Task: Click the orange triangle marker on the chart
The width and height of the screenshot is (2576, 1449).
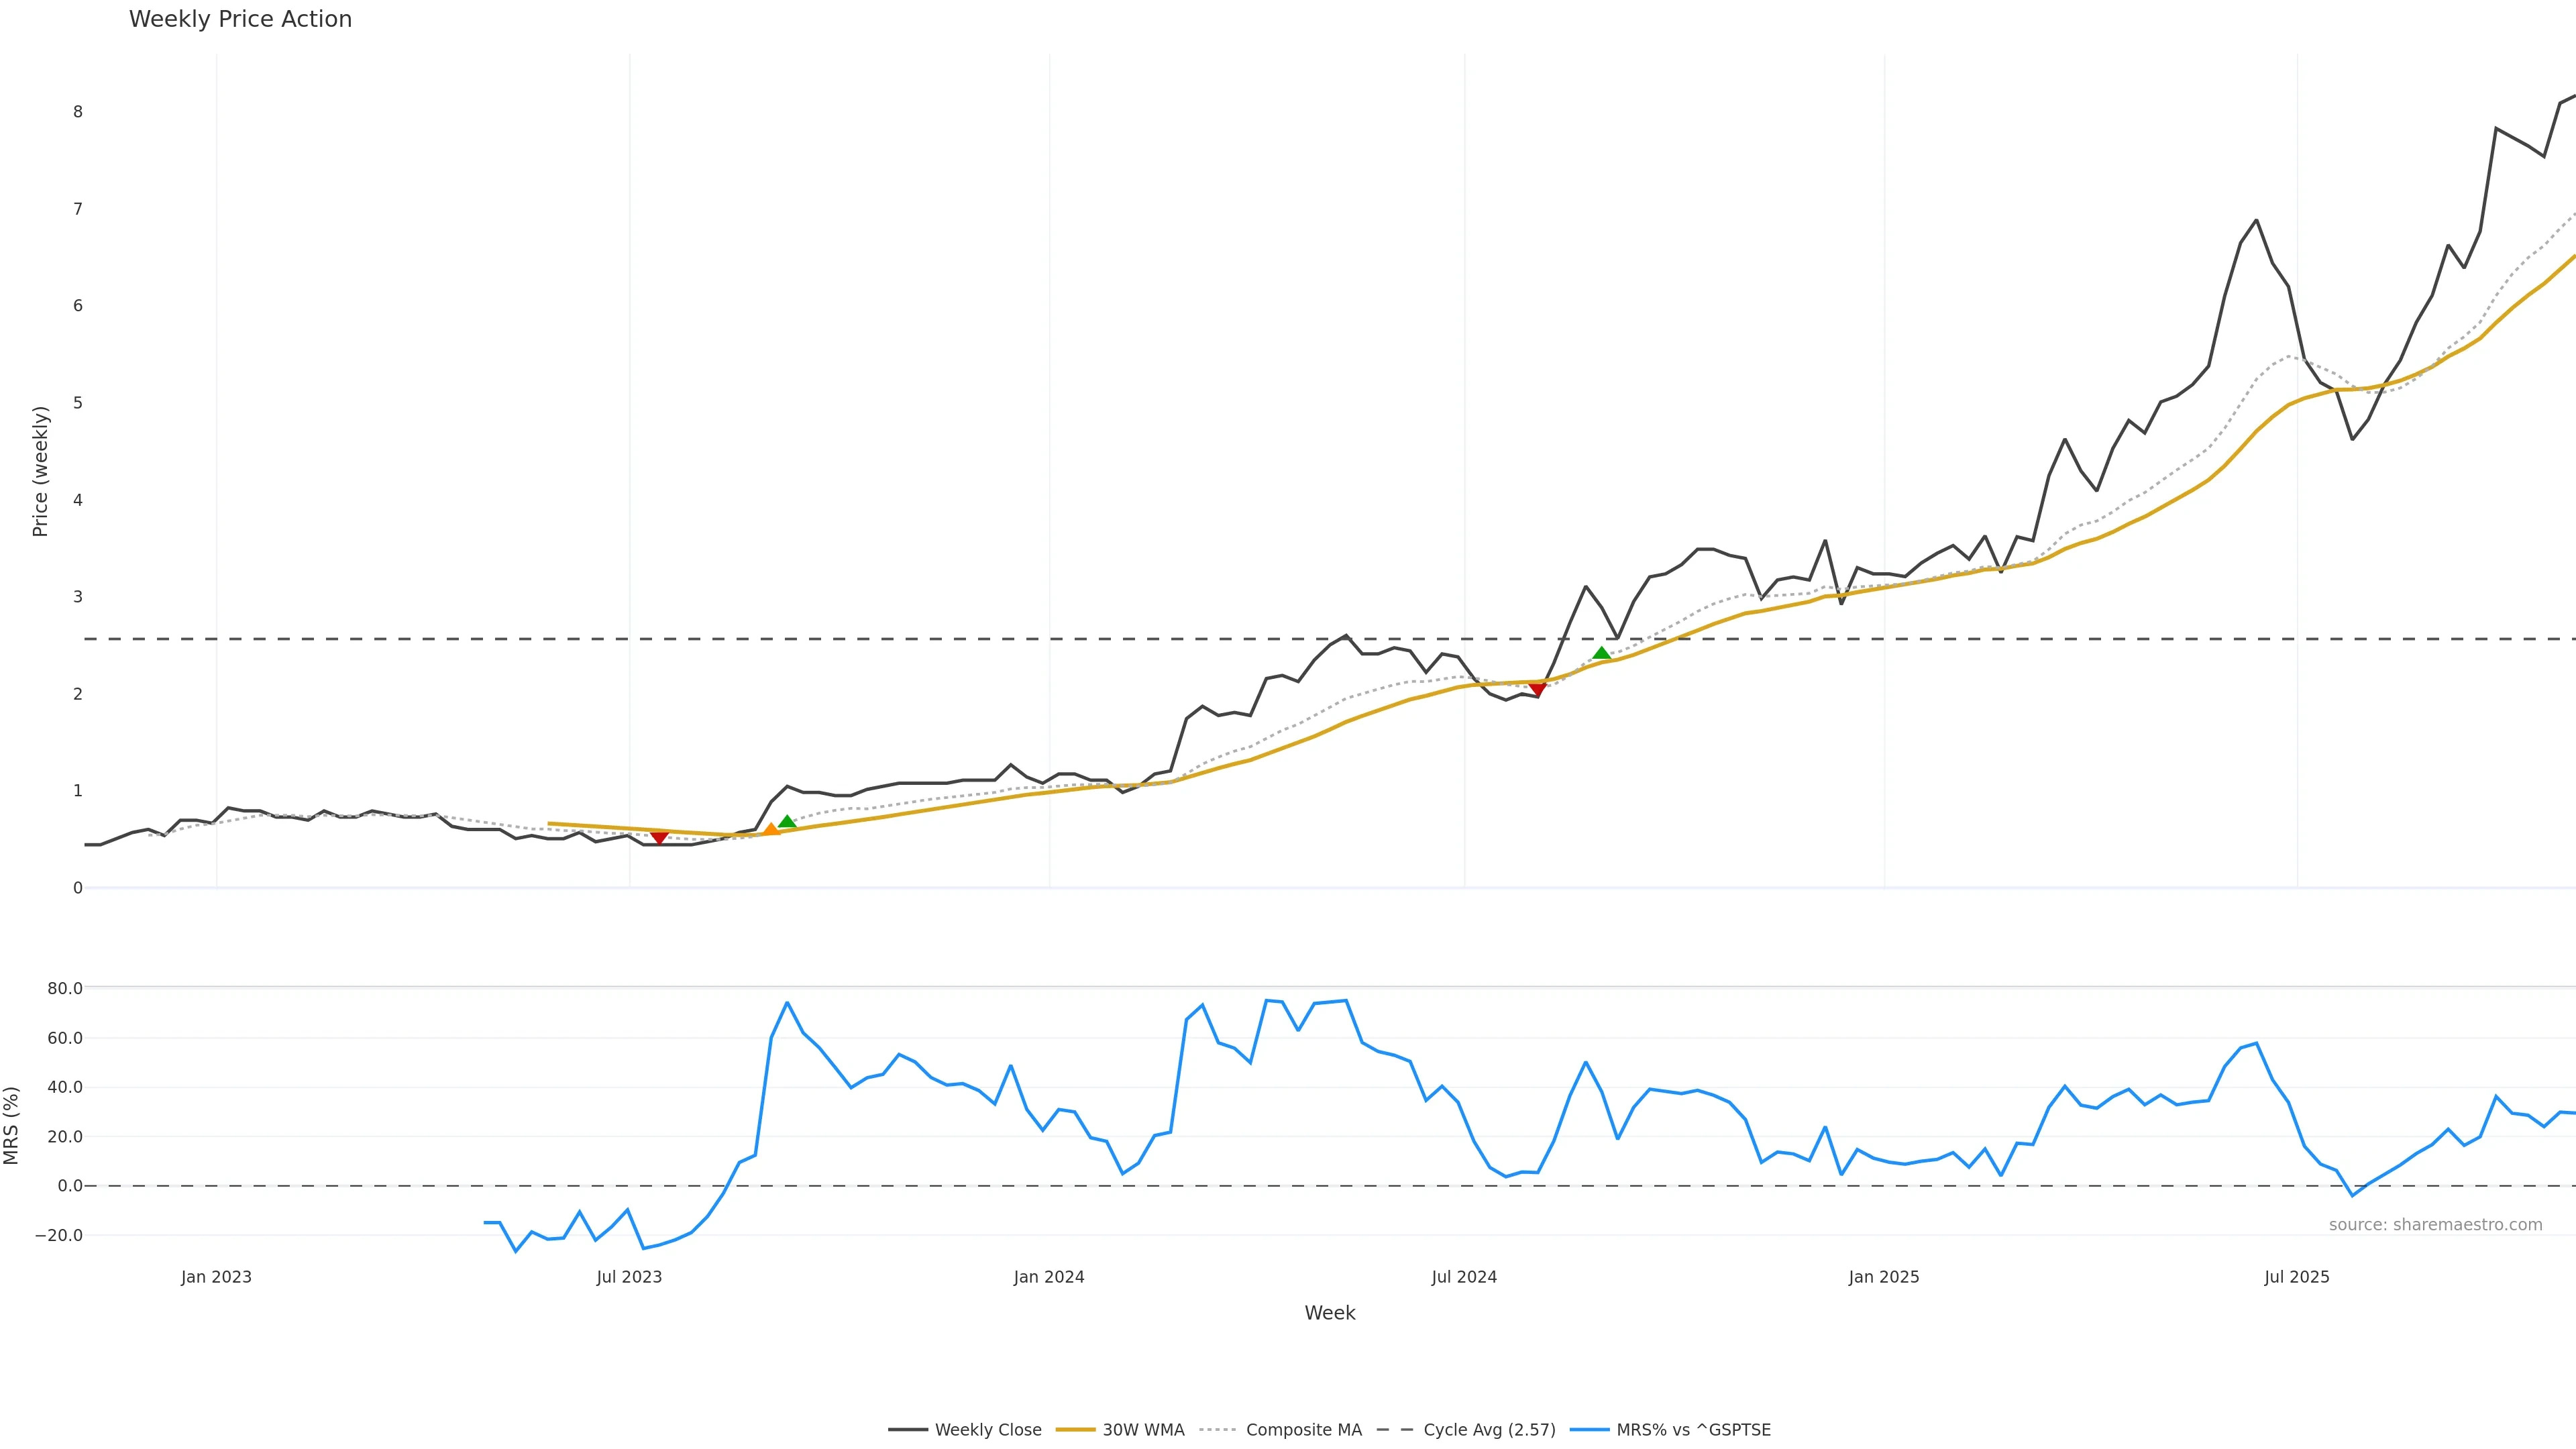Action: [x=771, y=829]
